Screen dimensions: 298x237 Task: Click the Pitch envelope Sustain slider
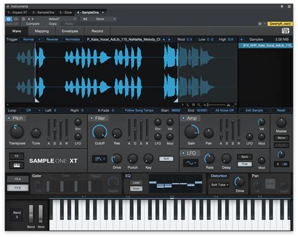coord(60,130)
